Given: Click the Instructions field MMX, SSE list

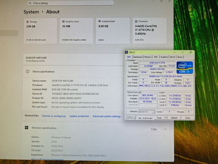Looking at the screenshot, I should tap(166, 86).
